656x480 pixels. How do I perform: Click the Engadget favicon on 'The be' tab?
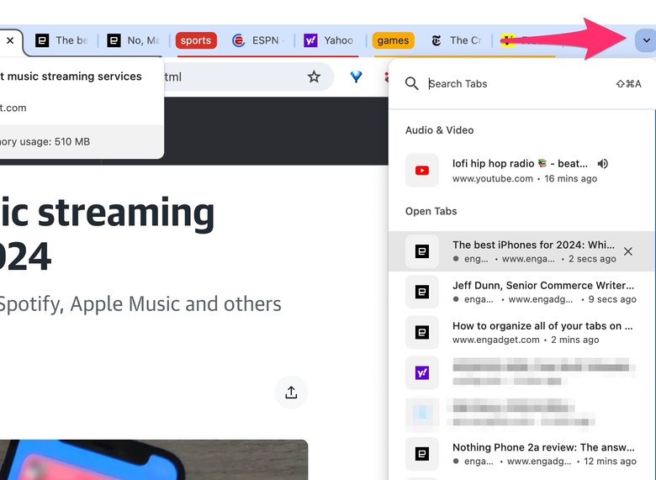pos(42,40)
